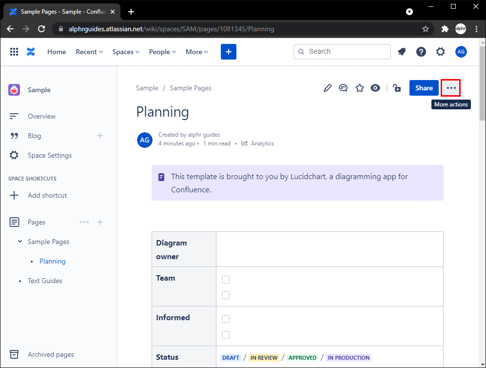Click the page vertical scrollbar

[x=483, y=83]
